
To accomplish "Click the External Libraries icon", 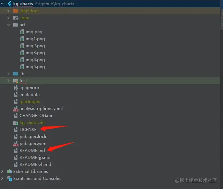I will click(x=9, y=171).
